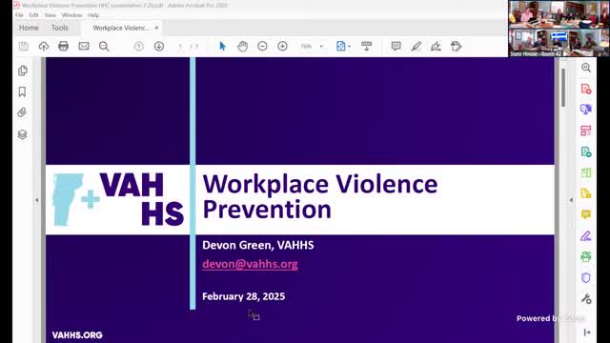Image resolution: width=610 pixels, height=343 pixels.
Task: Send file by email envelope icon
Action: pos(84,47)
